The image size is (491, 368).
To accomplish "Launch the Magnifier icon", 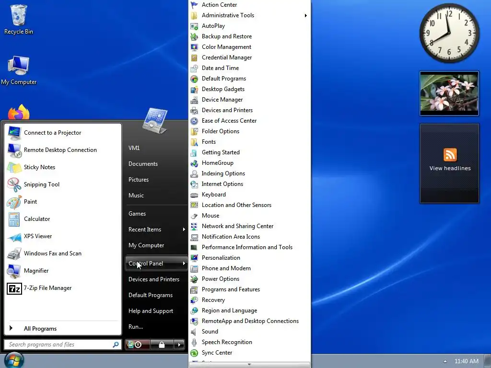I will pyautogui.click(x=14, y=271).
